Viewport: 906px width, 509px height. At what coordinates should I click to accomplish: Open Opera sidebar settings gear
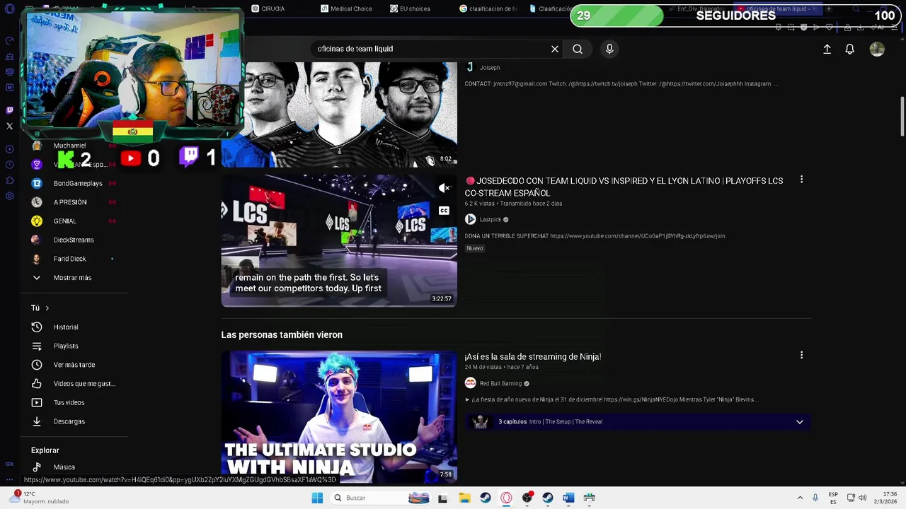click(9, 196)
